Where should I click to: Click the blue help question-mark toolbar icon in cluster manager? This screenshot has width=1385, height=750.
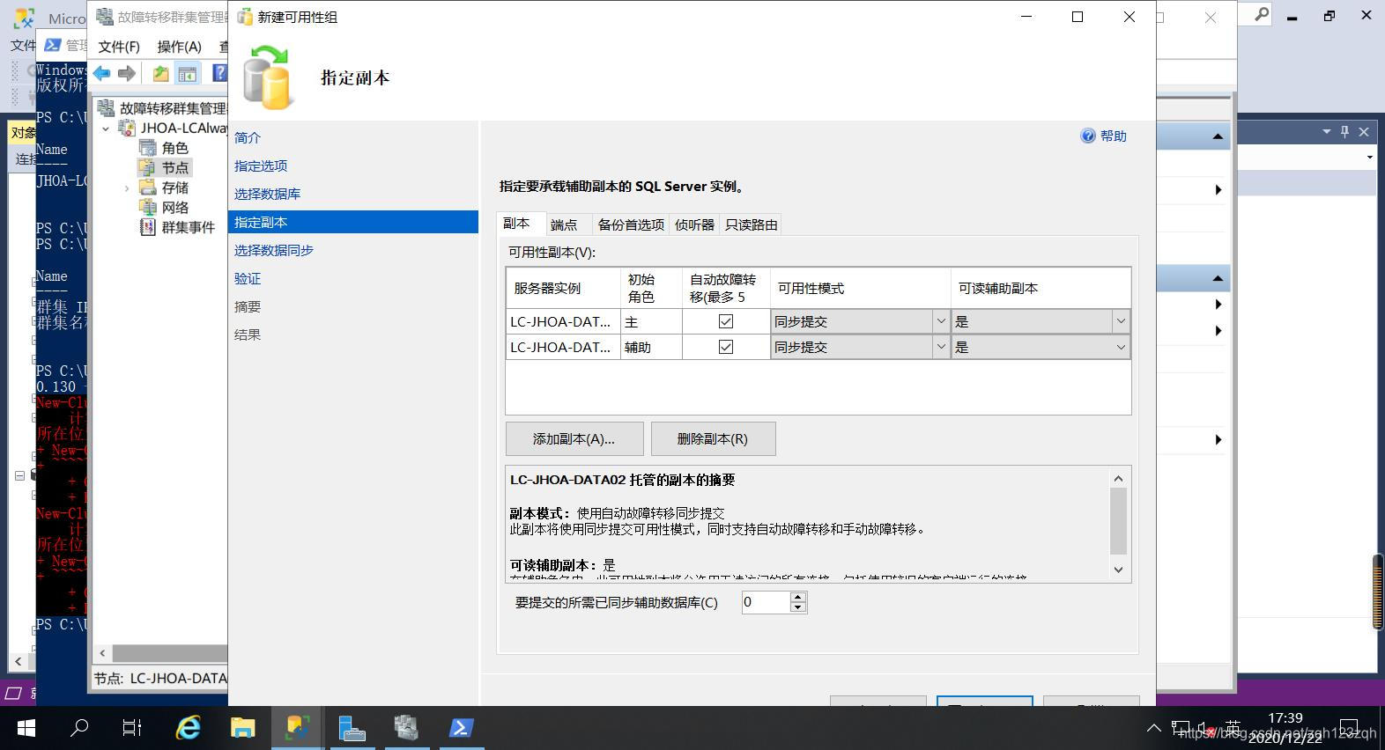pos(219,73)
